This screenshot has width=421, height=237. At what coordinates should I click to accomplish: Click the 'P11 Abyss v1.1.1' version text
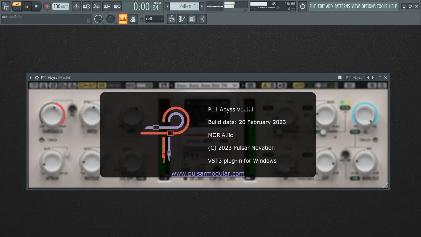coord(231,110)
